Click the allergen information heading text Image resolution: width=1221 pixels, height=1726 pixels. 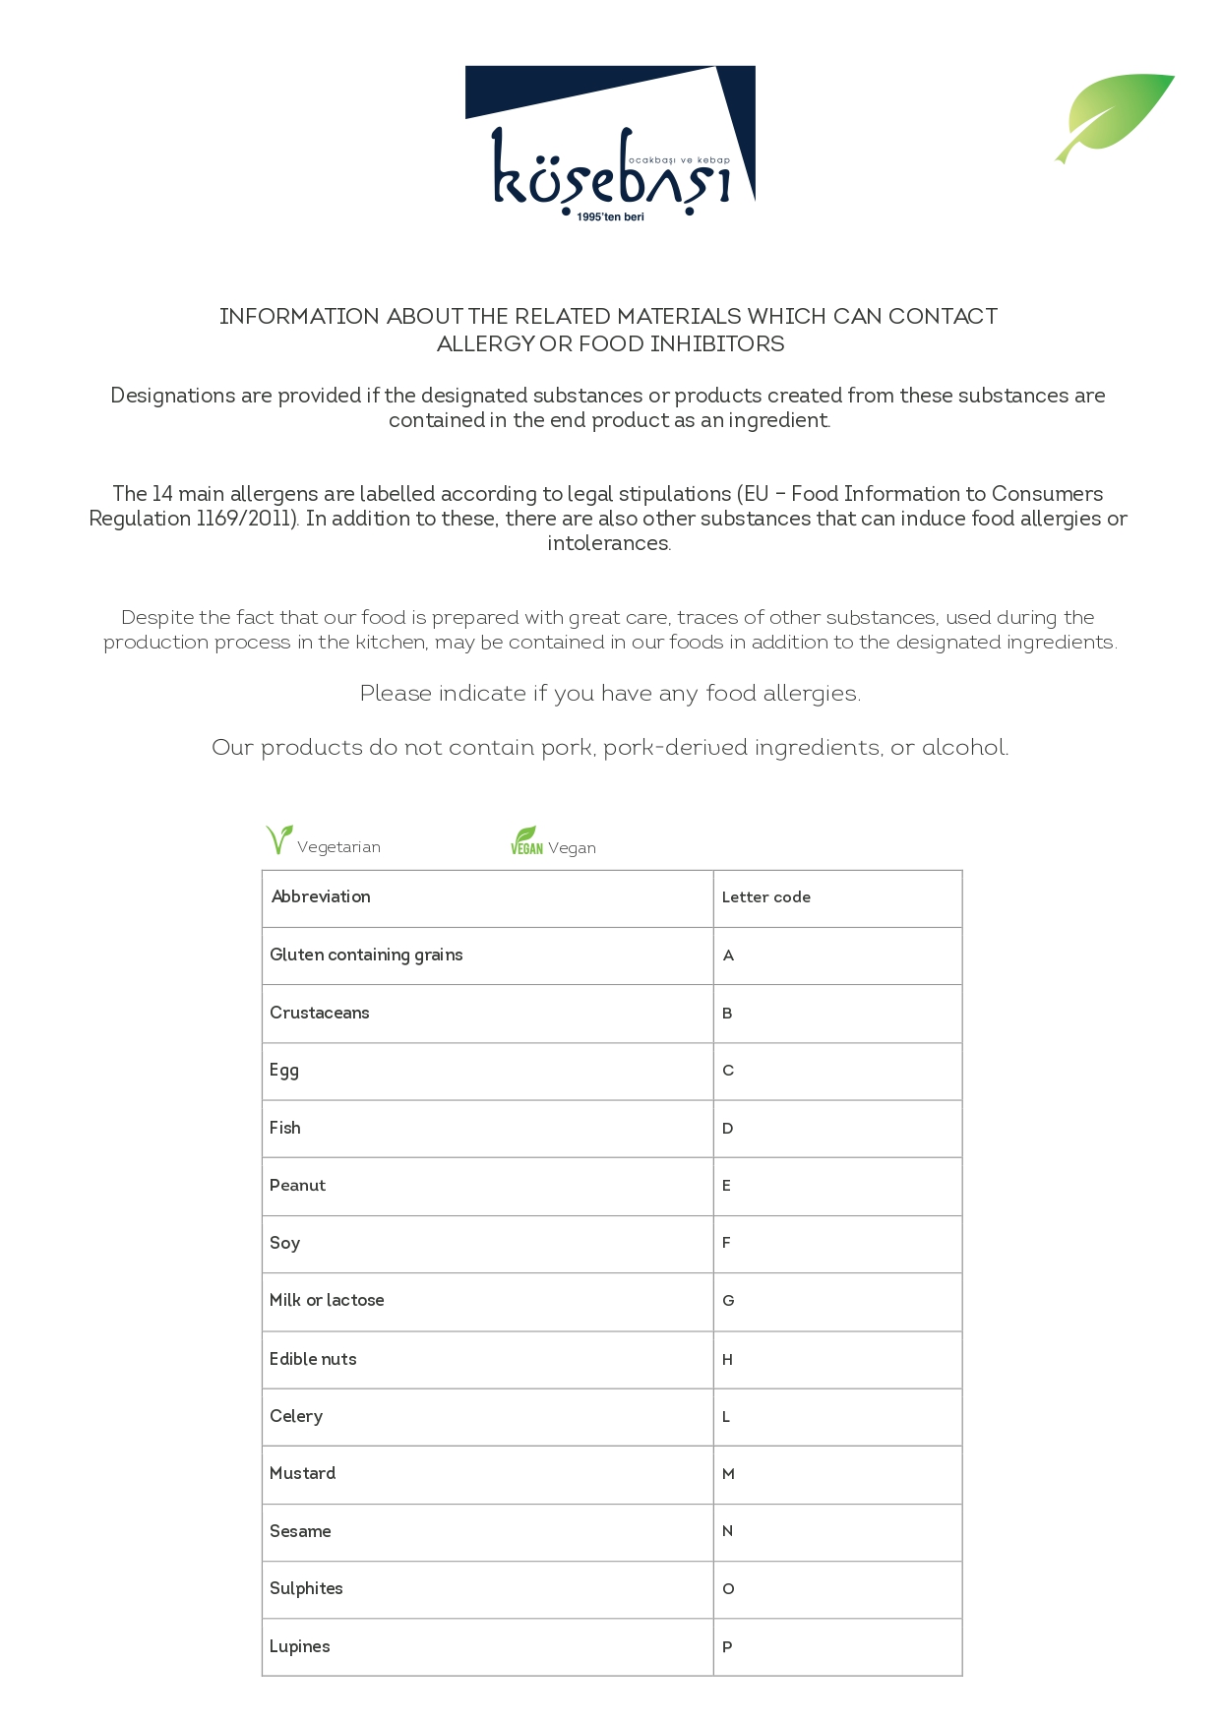click(x=610, y=330)
